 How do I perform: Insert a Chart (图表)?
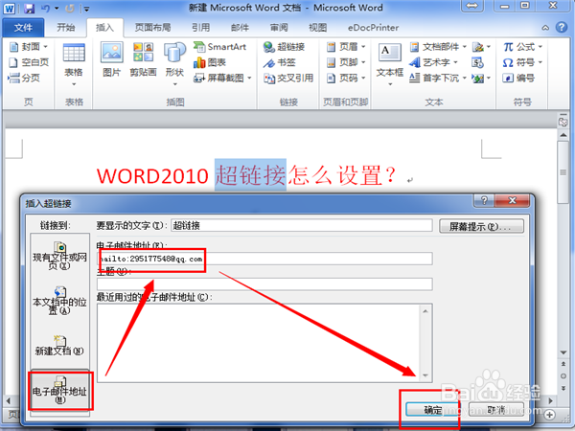click(210, 62)
